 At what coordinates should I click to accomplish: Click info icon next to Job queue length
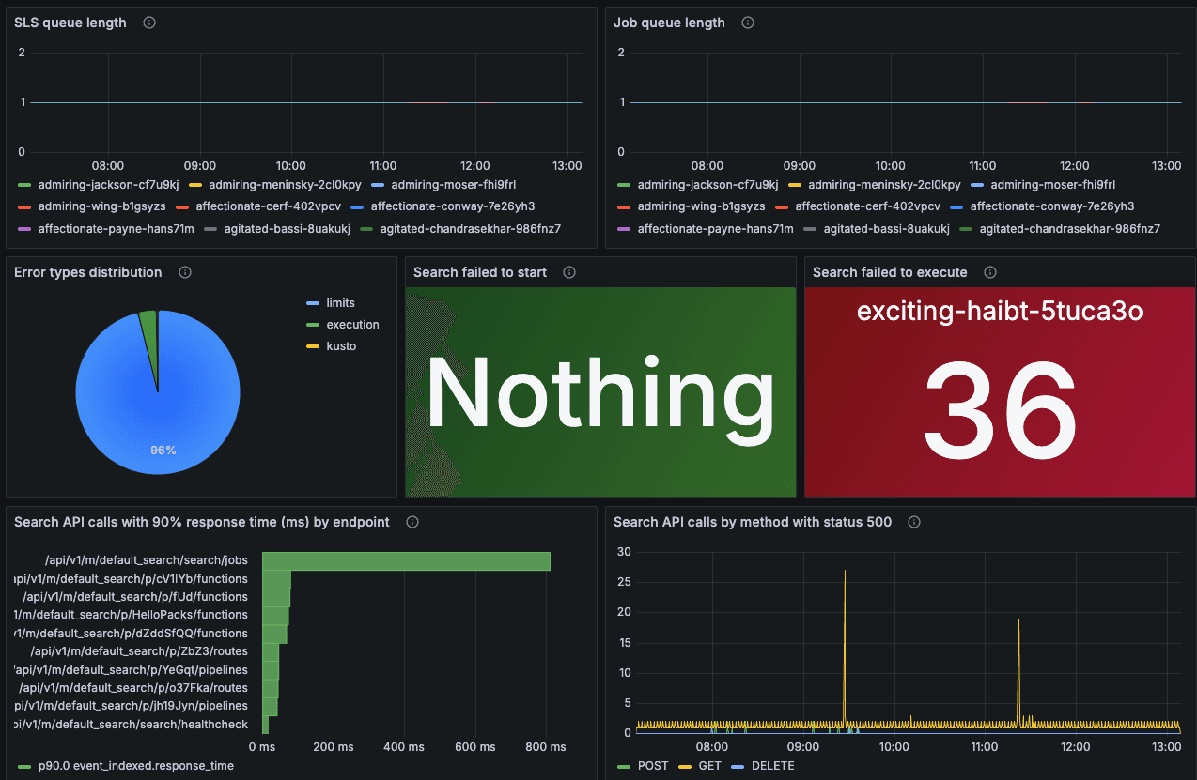tap(748, 23)
